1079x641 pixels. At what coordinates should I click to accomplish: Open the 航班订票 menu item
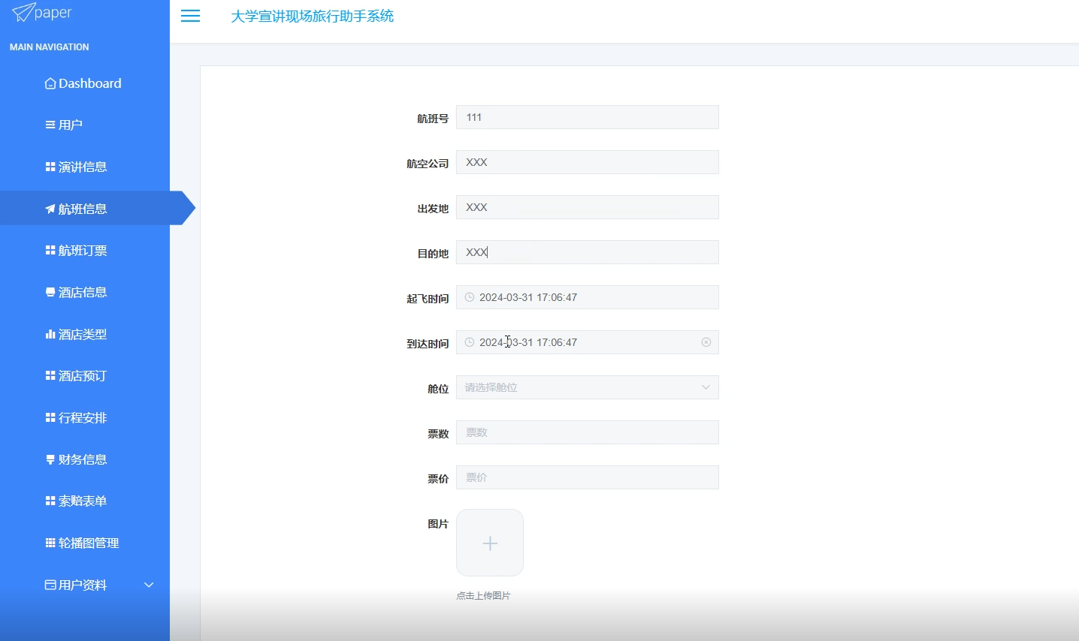click(x=85, y=250)
